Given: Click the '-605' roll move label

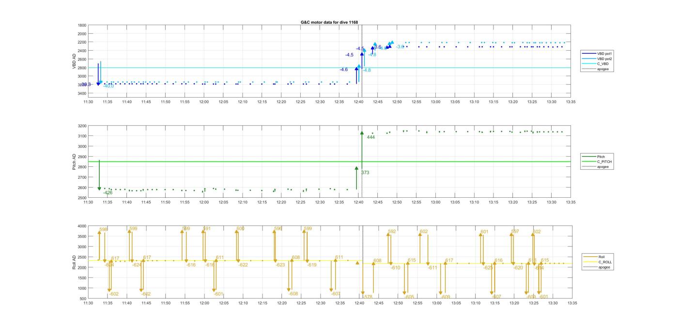Looking at the screenshot, I should (409, 297).
